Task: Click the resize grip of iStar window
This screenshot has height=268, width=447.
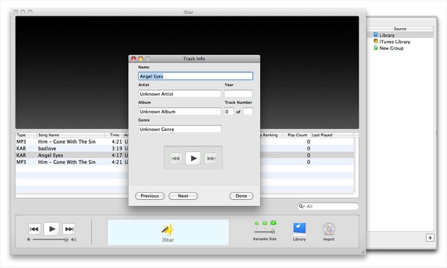Action: coord(363,251)
